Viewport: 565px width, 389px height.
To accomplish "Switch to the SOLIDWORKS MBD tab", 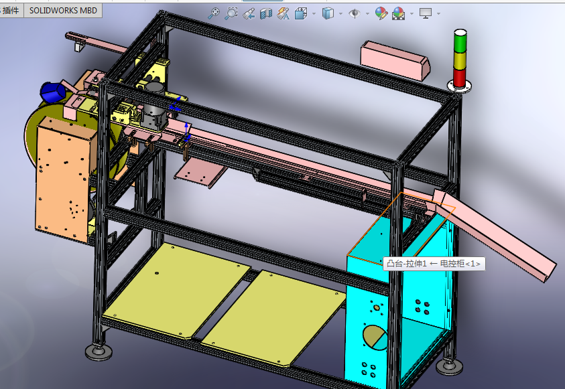I will click(x=62, y=11).
